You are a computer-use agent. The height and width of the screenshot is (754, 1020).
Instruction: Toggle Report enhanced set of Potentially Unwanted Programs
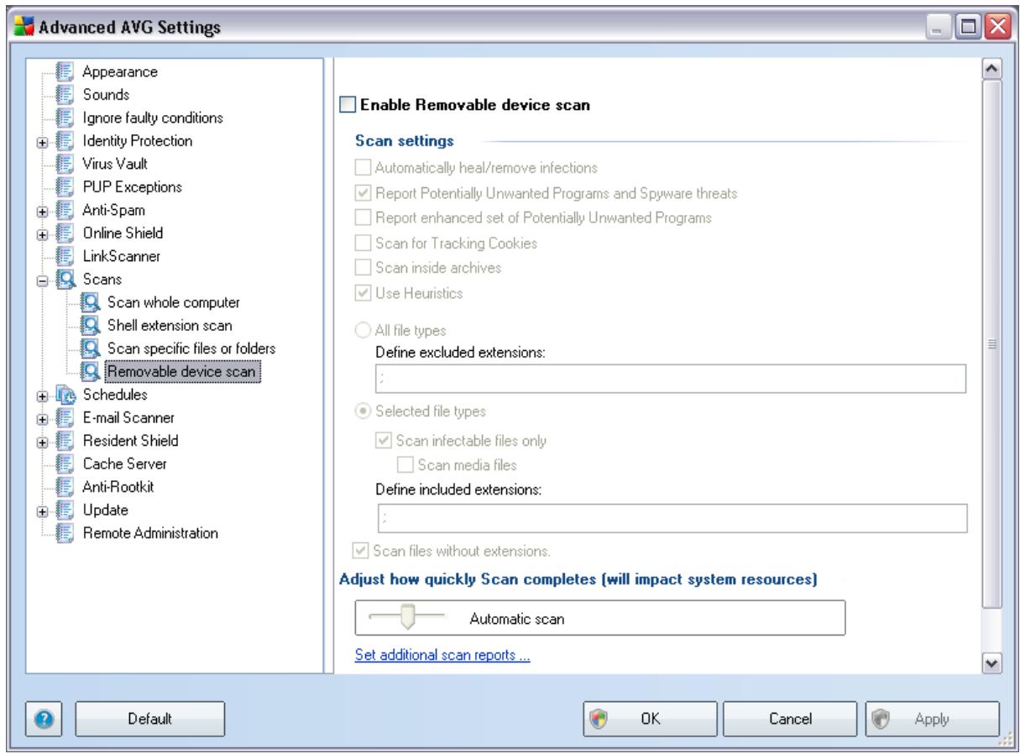(364, 218)
